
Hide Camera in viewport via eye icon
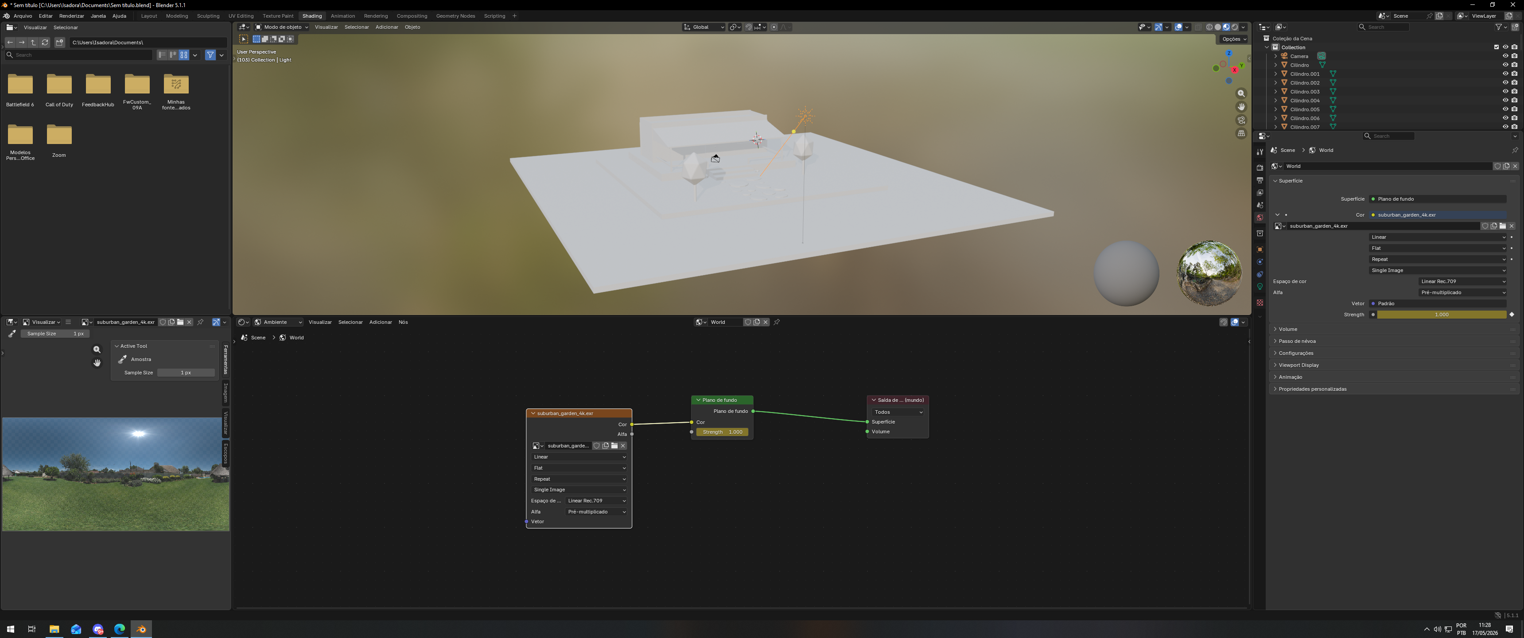coord(1505,56)
